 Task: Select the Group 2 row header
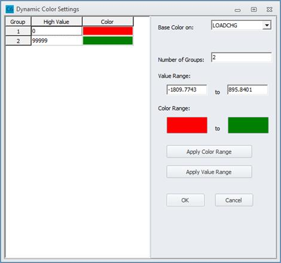[x=19, y=41]
